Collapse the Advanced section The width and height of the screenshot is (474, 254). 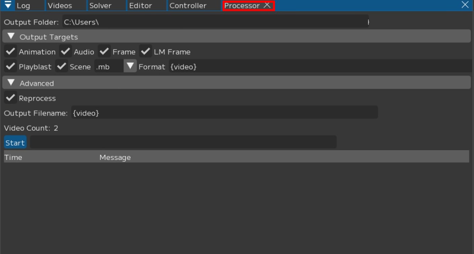click(11, 83)
